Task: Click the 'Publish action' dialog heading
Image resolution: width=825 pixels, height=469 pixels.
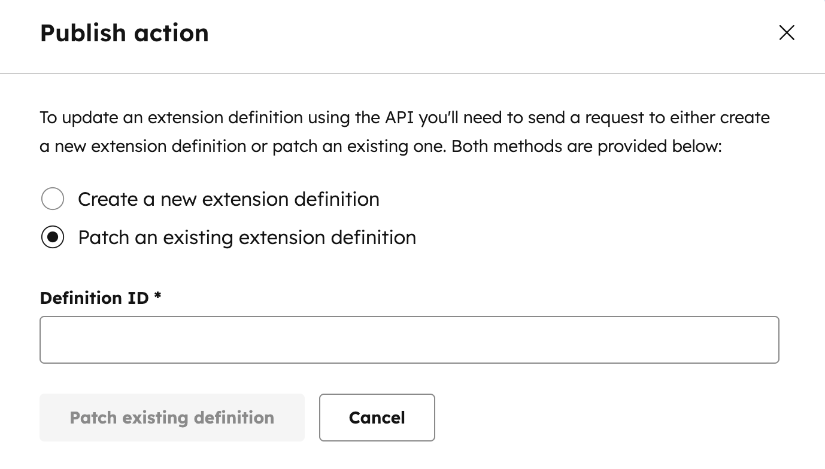Action: click(125, 33)
